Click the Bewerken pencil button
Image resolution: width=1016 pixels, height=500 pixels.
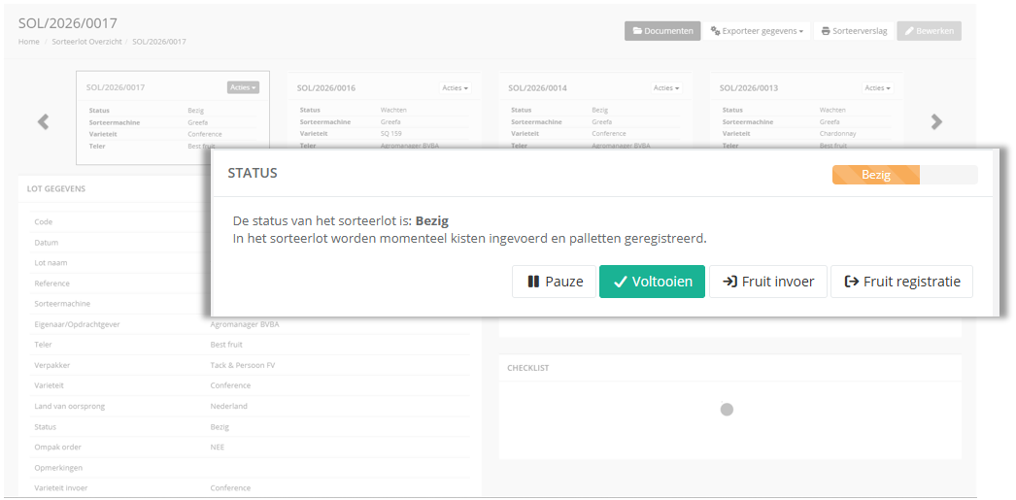(x=930, y=31)
